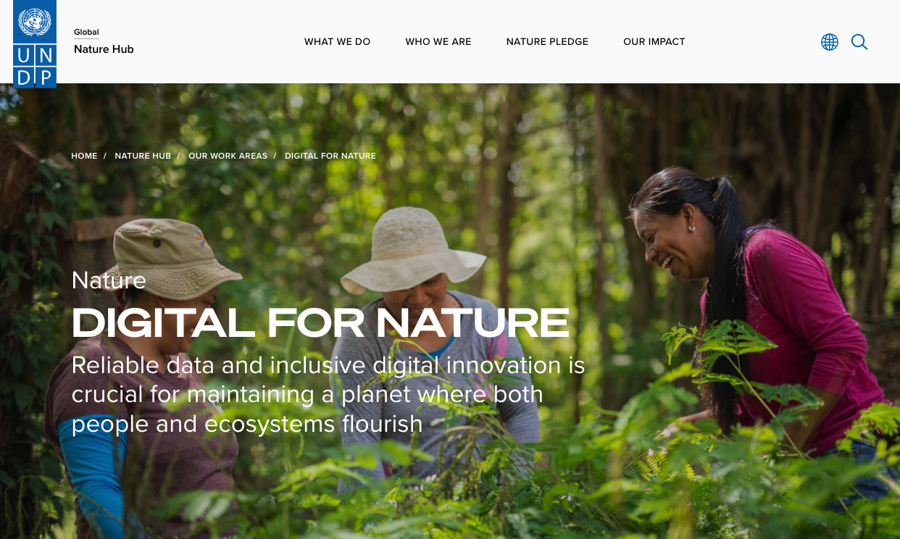The width and height of the screenshot is (900, 539).
Task: Expand the WHAT WE DO menu
Action: click(x=337, y=42)
